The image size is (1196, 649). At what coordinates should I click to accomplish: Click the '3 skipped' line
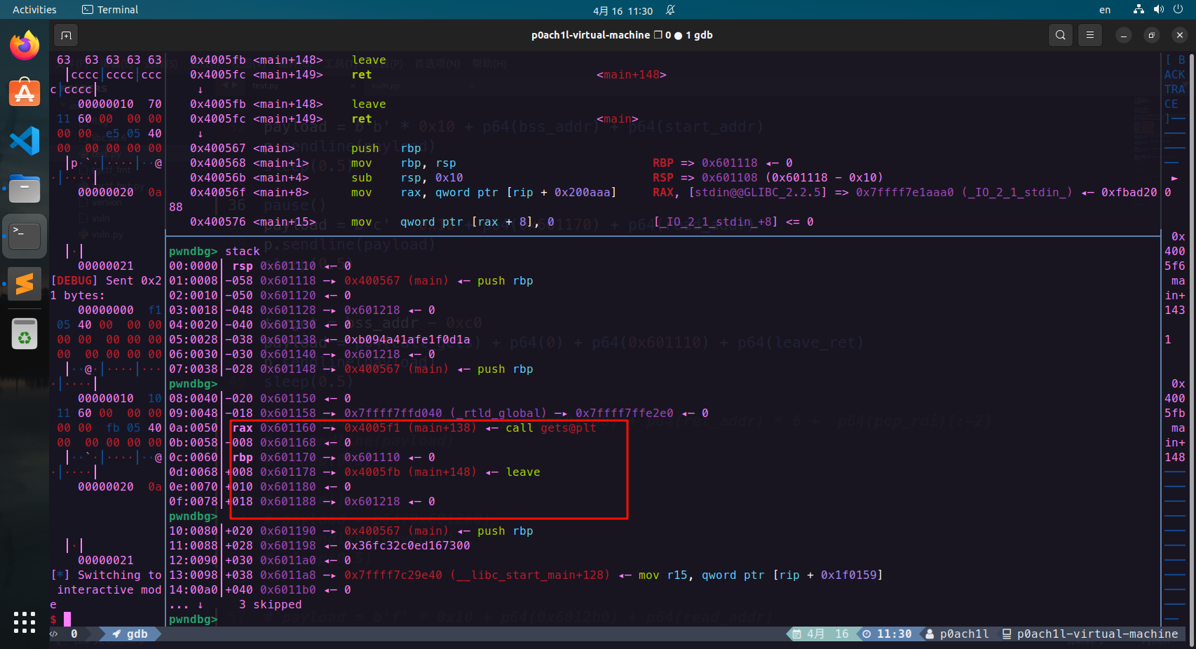click(x=270, y=604)
